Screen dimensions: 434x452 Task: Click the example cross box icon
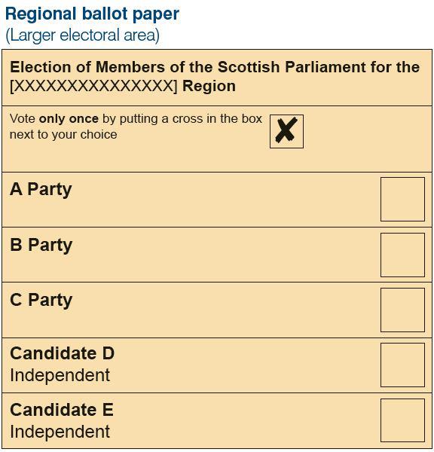coord(286,131)
